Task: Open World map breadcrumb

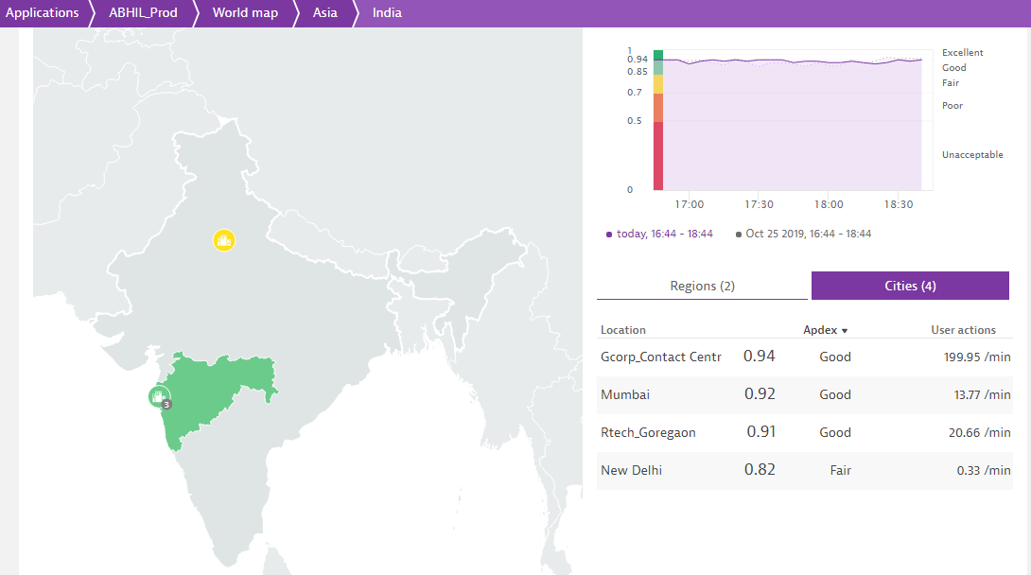Action: tap(245, 13)
